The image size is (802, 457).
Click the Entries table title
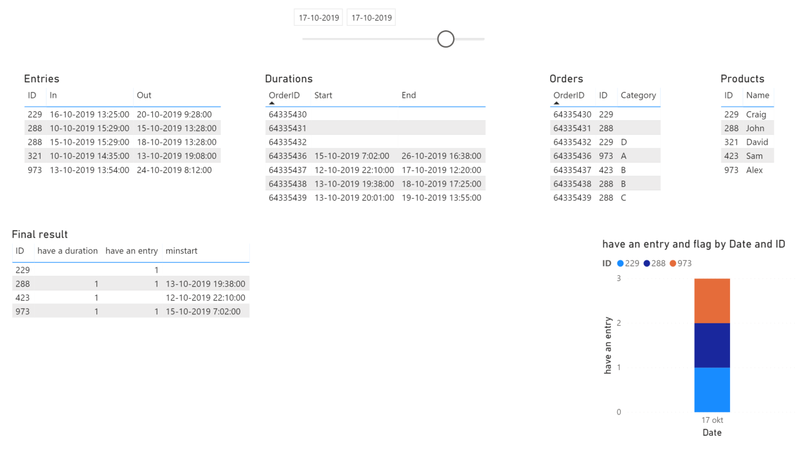tap(42, 78)
